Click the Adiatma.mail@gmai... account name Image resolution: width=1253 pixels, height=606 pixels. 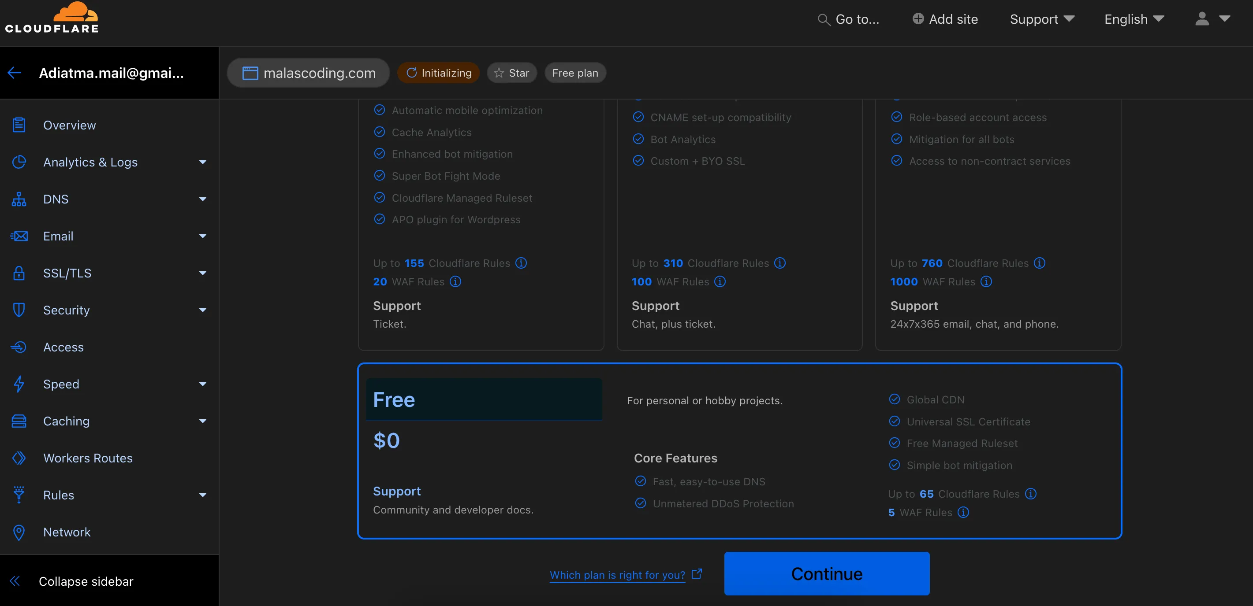112,73
